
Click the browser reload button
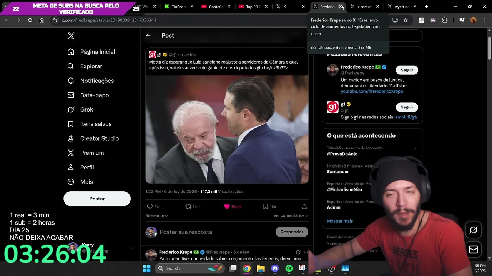(30, 20)
